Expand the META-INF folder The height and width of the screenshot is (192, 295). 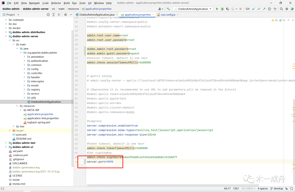pos(21,110)
